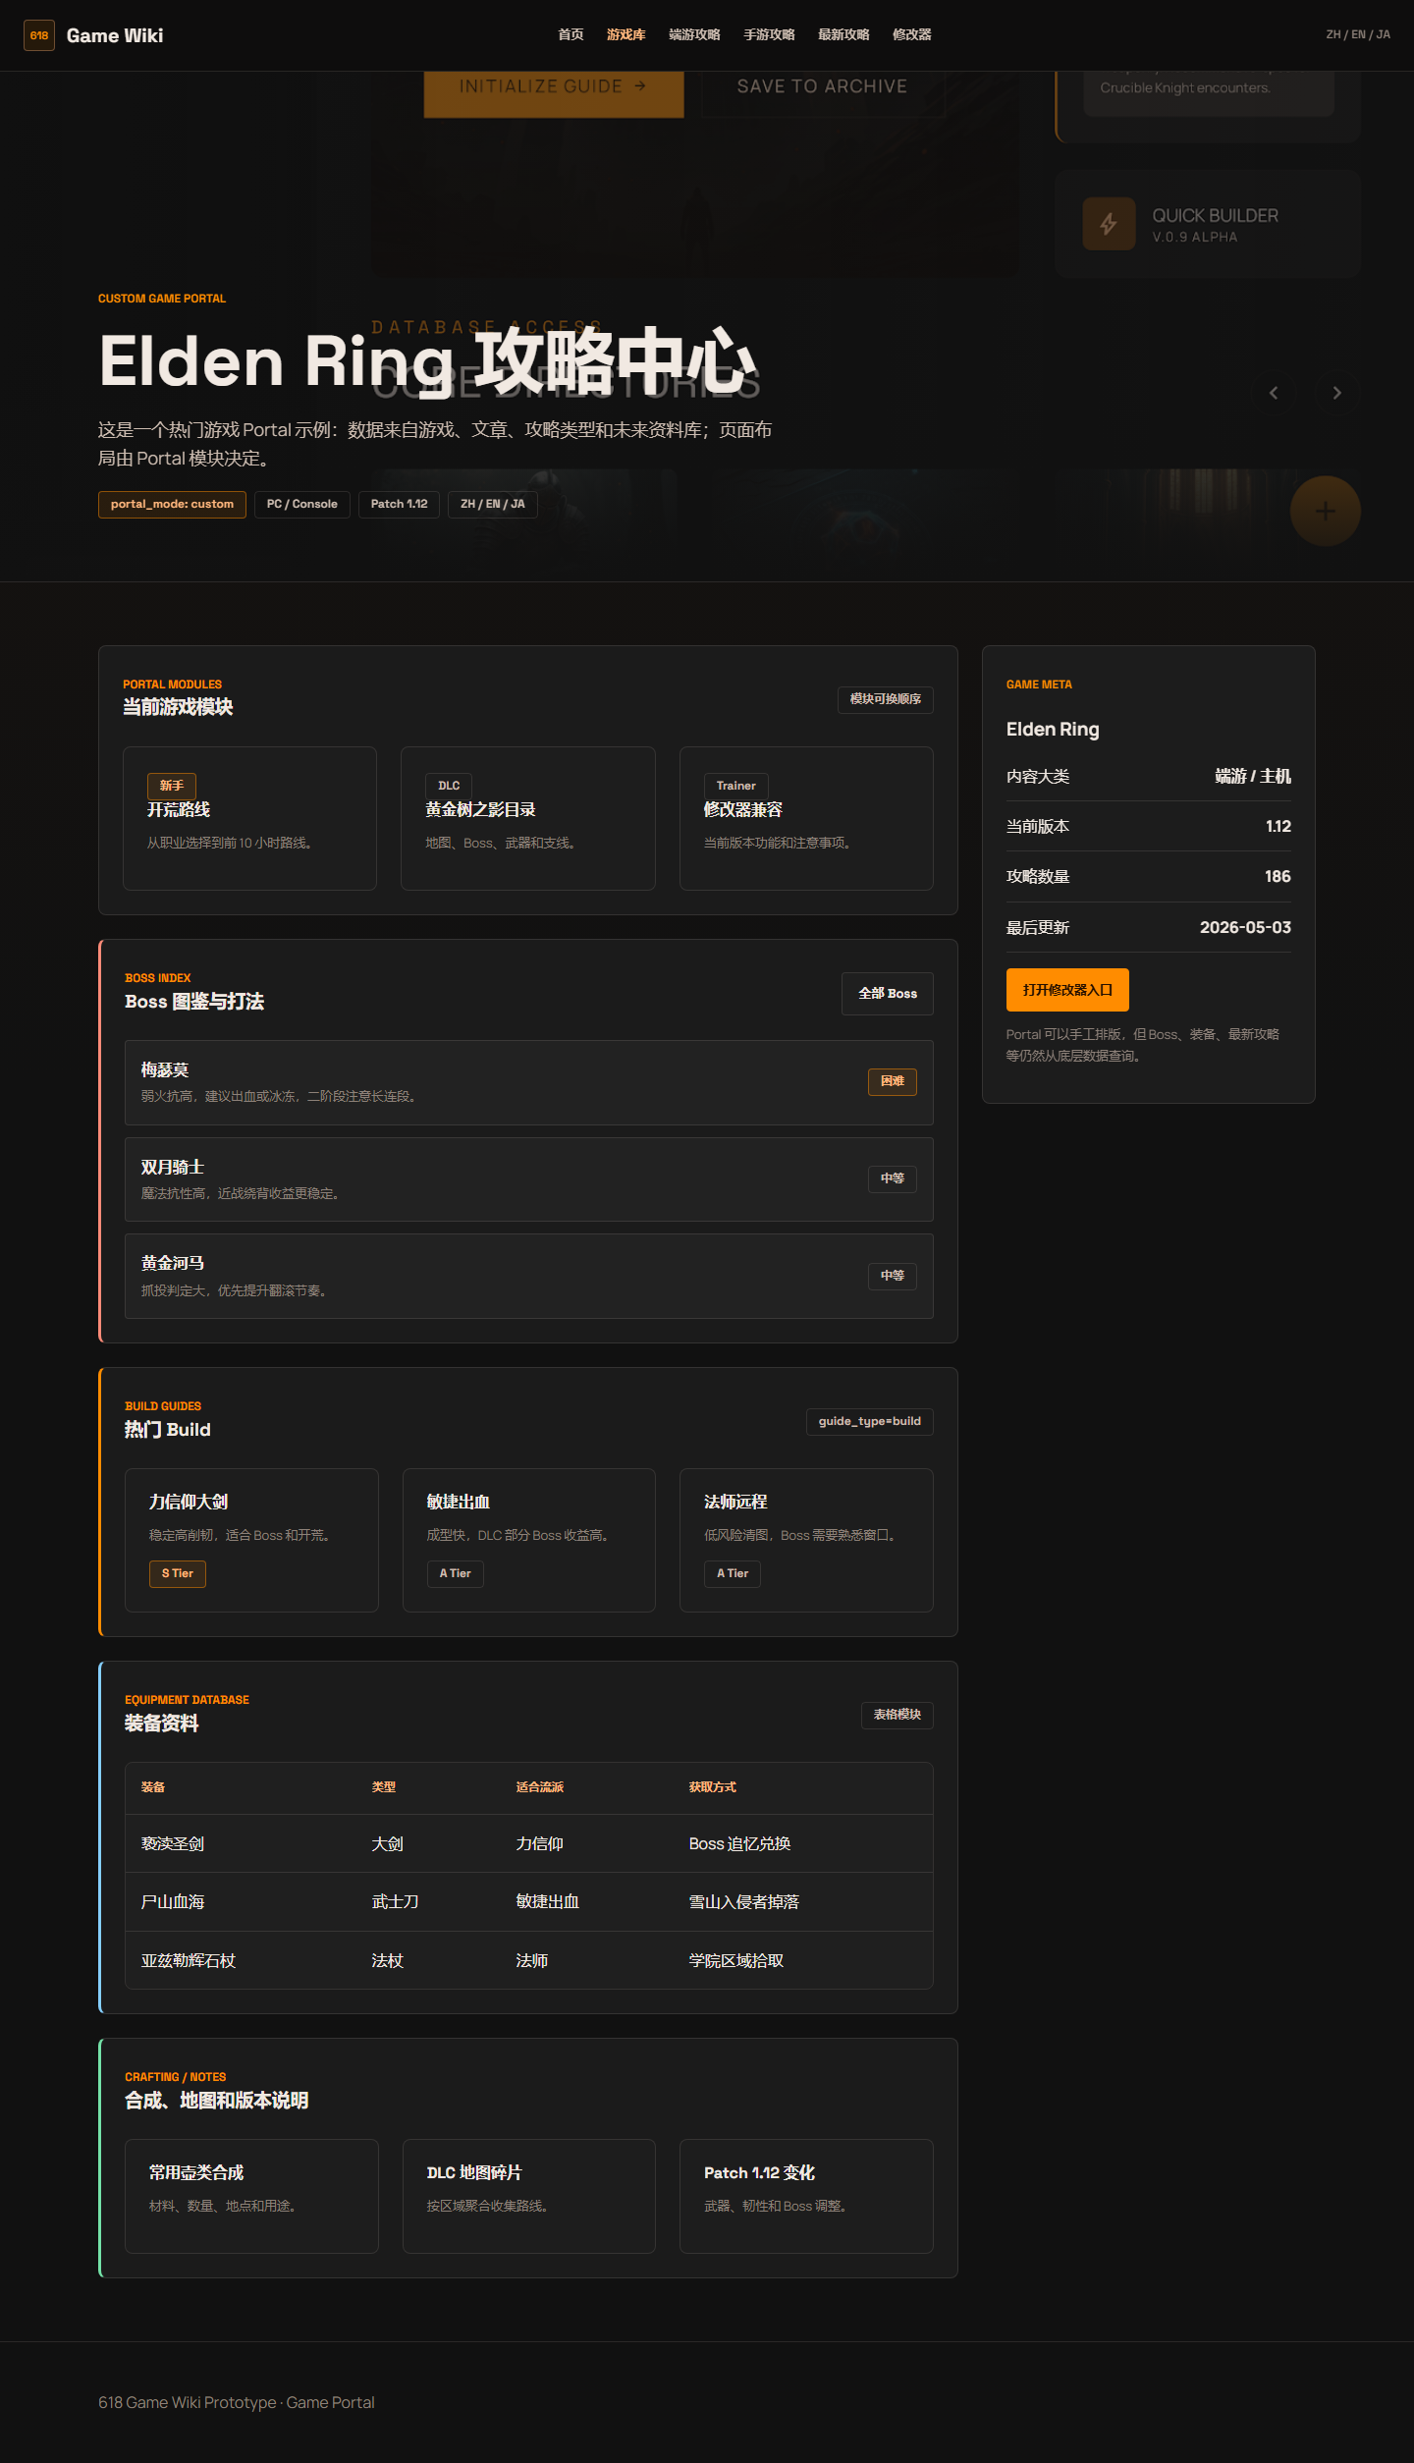
Task: Select the 双月骑士 boss row
Action: click(528, 1179)
